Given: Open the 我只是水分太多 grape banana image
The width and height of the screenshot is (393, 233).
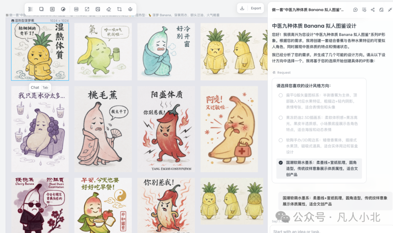Looking at the screenshot, I should [x=40, y=129].
